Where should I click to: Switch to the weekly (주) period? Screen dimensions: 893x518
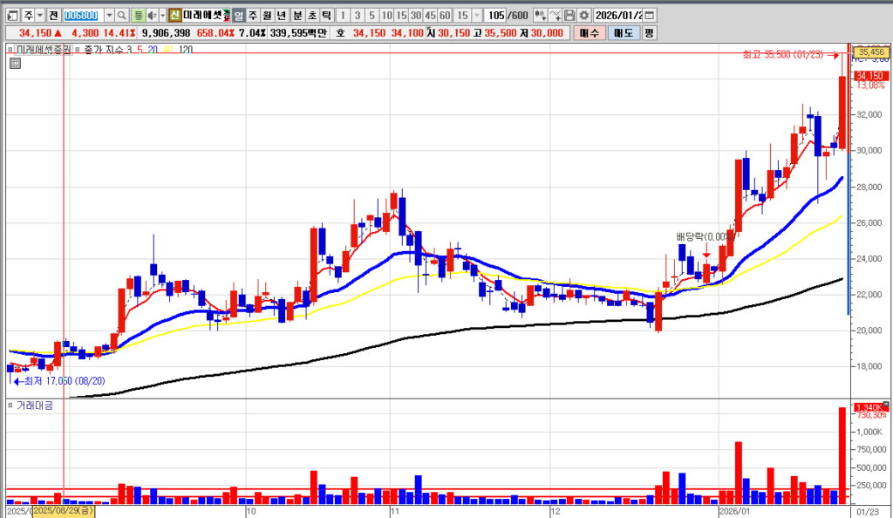[x=253, y=16]
